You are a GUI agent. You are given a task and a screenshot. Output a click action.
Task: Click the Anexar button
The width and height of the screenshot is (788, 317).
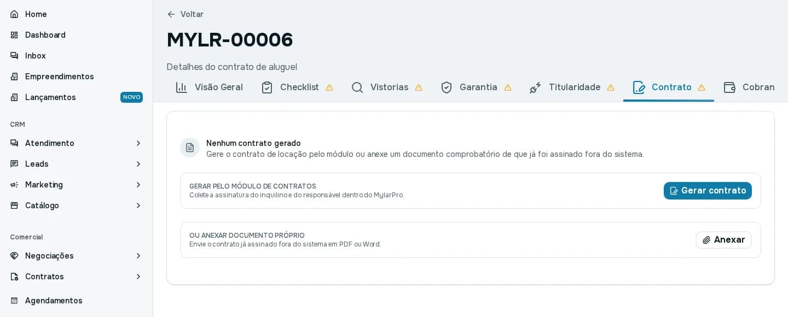click(x=723, y=240)
